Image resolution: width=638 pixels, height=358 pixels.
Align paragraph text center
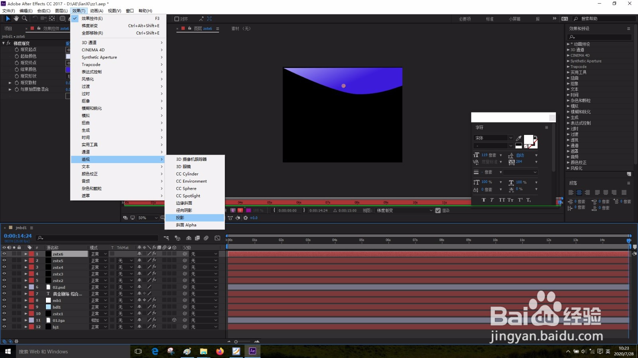pos(579,193)
